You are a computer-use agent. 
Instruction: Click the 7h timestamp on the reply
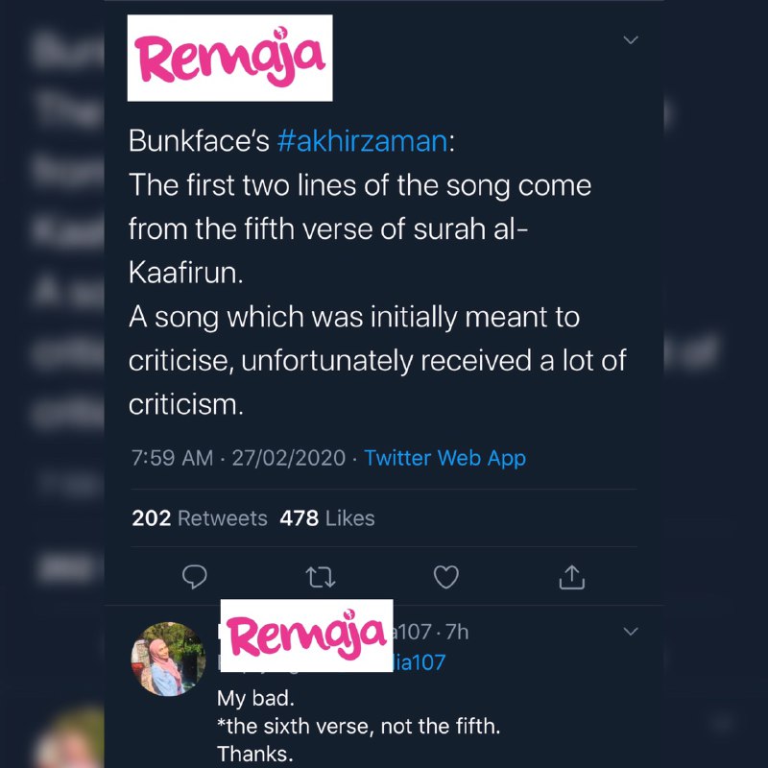coord(458,633)
